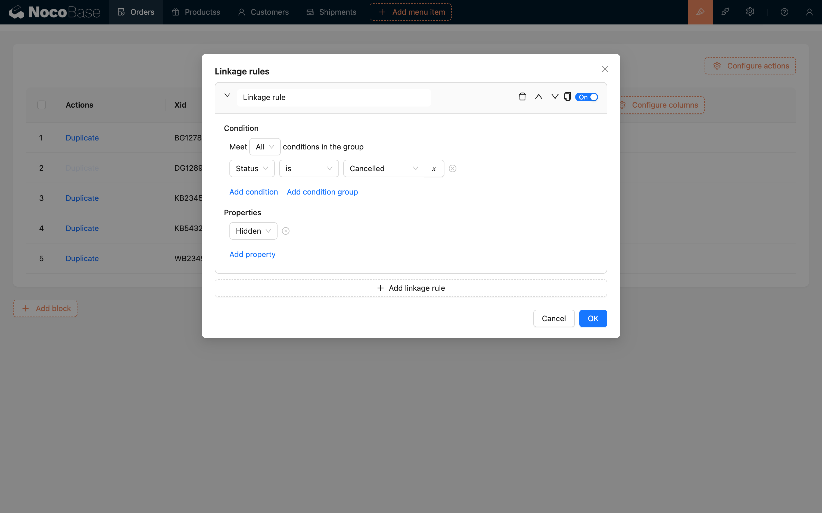Viewport: 822px width, 513px height.
Task: Move linkage rule up with arrow
Action: 538,97
